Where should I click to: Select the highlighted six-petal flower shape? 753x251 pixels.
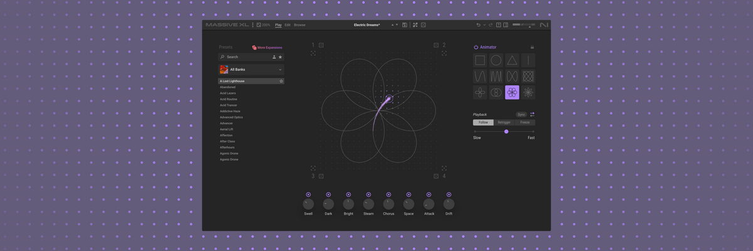[512, 93]
